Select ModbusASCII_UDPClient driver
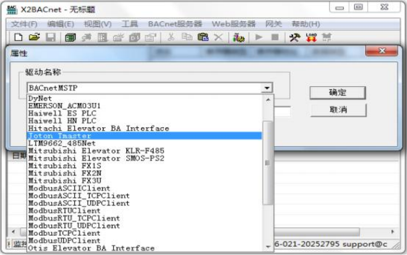Image resolution: width=407 pixels, height=255 pixels. coord(144,203)
